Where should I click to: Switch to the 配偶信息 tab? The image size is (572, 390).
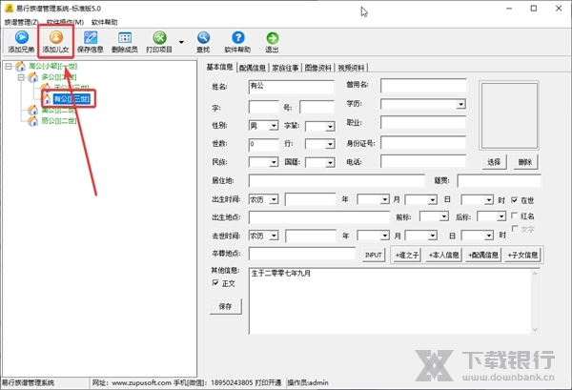(253, 68)
